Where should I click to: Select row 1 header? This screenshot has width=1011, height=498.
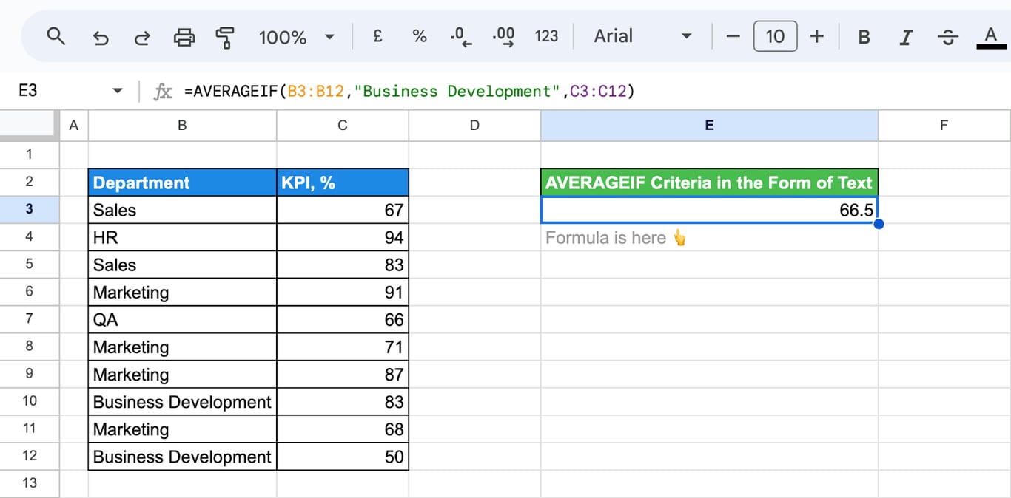30,154
